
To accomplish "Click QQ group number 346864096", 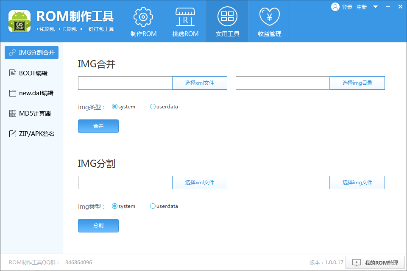I will click(x=79, y=263).
